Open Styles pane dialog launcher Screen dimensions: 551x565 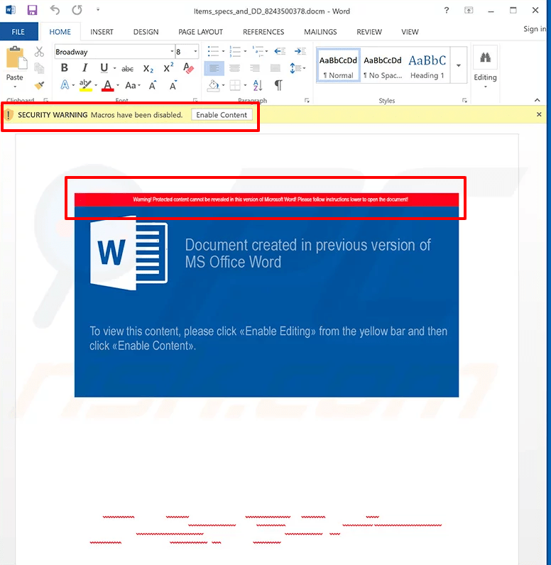point(464,100)
